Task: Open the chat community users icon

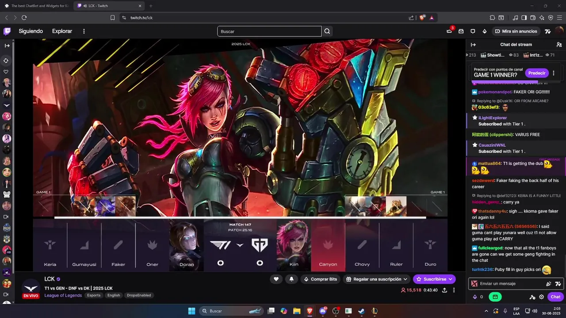Action: point(559,45)
